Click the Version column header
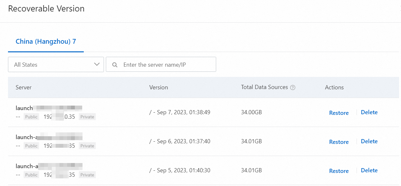Viewport: 401px width, 186px height. click(x=159, y=87)
